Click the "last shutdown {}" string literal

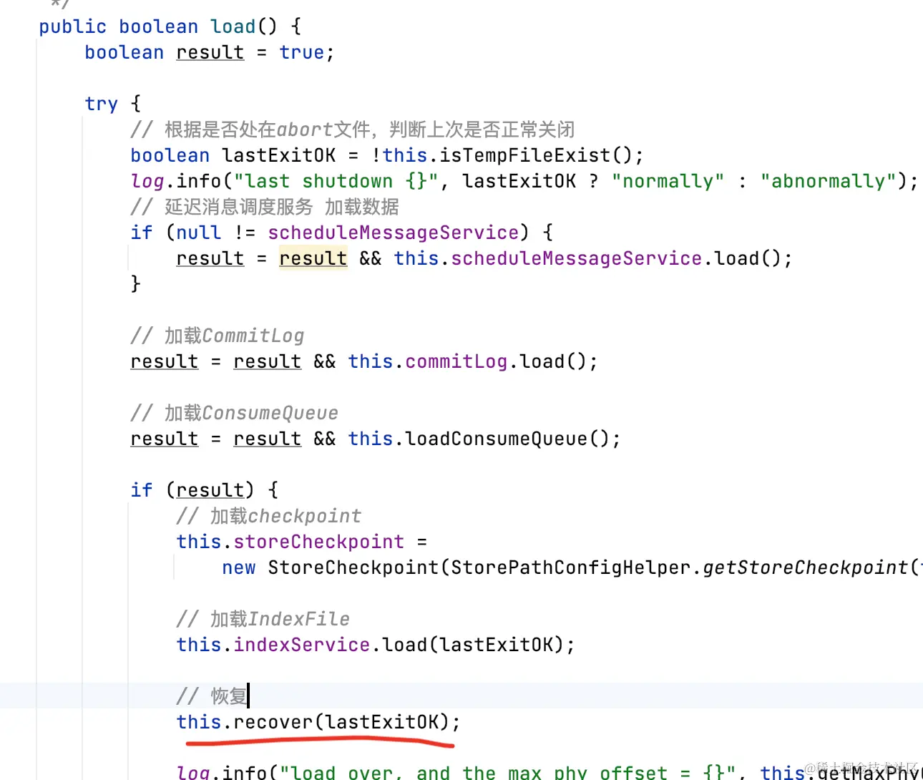336,181
